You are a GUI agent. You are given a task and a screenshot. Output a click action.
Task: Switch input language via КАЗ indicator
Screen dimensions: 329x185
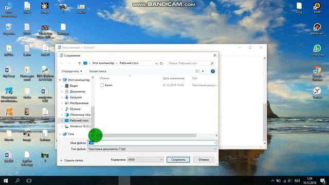point(297,181)
